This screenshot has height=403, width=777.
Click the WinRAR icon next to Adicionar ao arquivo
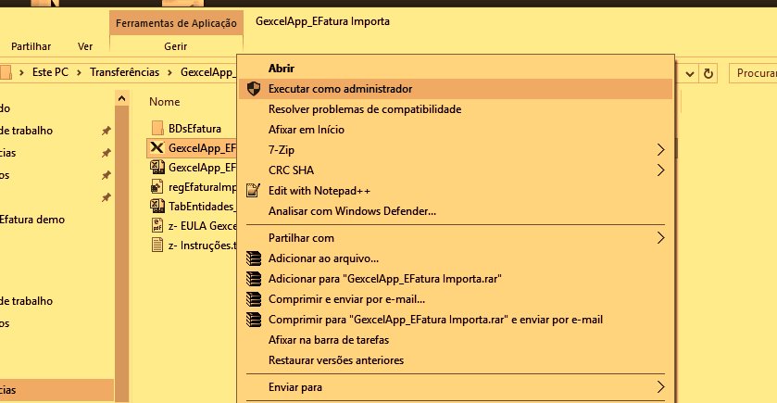click(253, 258)
